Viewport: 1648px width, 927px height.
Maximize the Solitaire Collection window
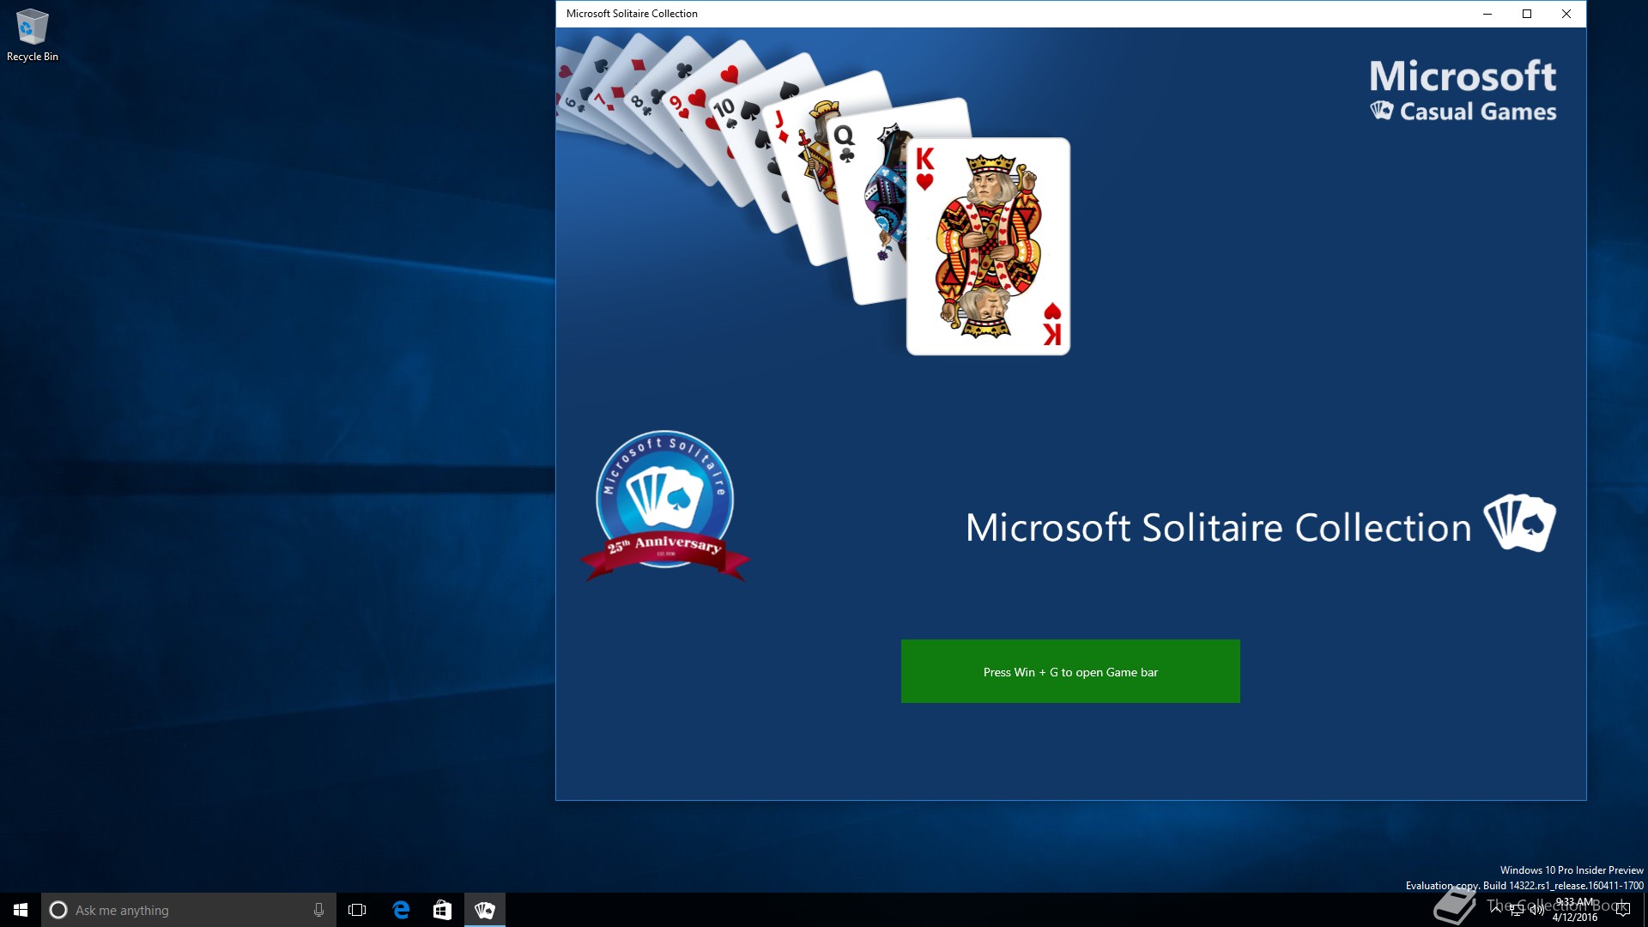point(1527,14)
